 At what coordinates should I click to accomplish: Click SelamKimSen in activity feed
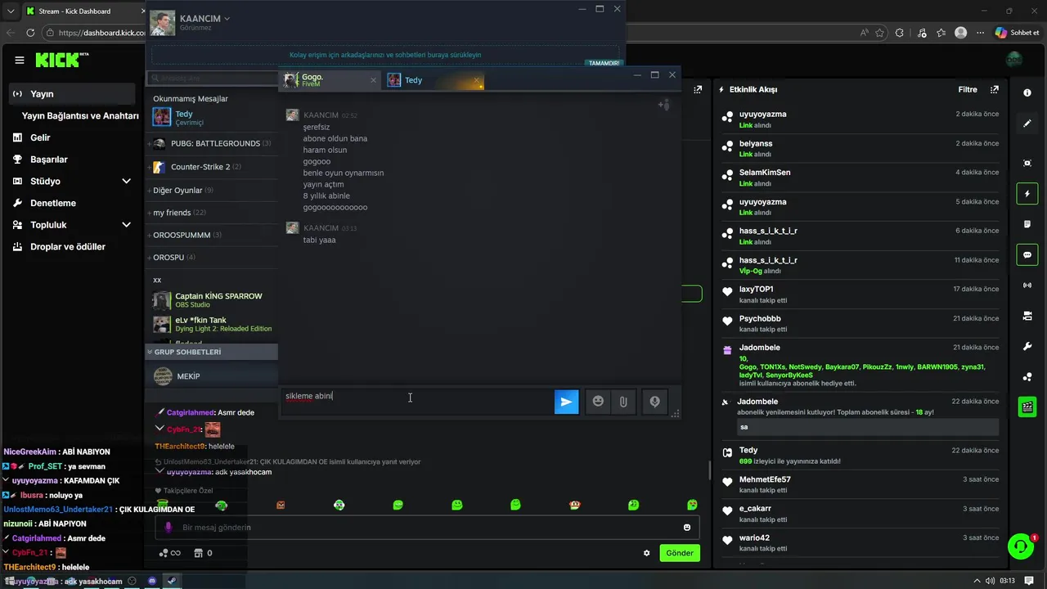pyautogui.click(x=765, y=172)
